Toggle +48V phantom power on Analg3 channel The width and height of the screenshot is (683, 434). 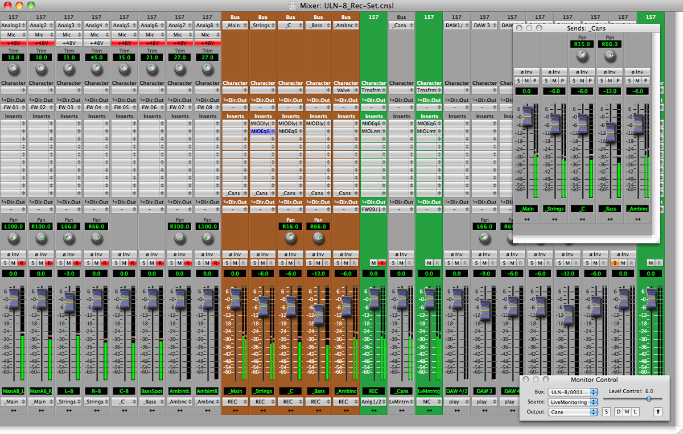tap(69, 43)
